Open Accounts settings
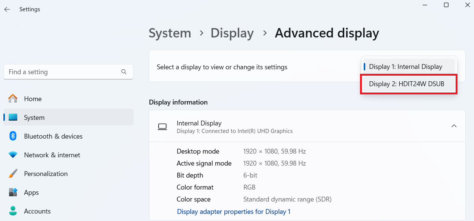474x221 pixels. [69, 211]
